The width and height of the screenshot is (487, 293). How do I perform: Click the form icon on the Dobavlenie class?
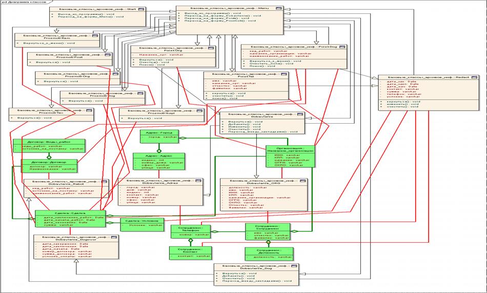[x=300, y=114]
